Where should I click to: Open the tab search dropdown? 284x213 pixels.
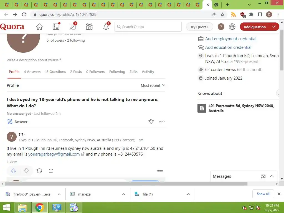pos(249,5)
